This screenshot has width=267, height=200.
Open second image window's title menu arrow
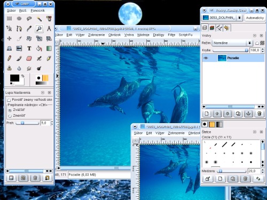135,127
